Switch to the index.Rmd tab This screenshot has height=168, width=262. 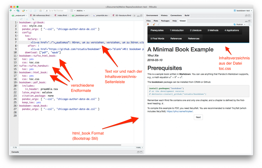pos(62,16)
